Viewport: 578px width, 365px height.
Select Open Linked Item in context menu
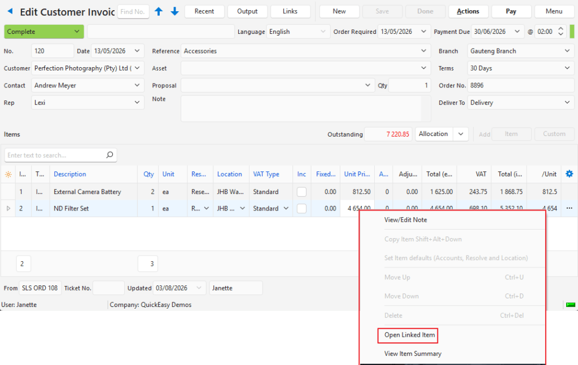[410, 335]
